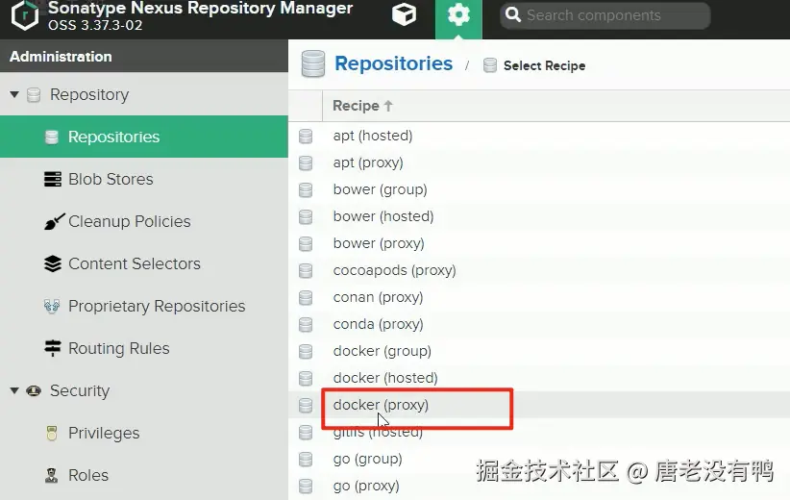
Task: Click the database icon beside docker (proxy)
Action: 306,405
